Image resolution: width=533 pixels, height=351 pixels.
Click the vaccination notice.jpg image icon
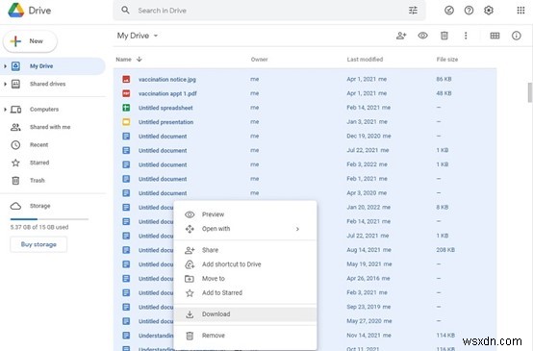[x=126, y=79]
